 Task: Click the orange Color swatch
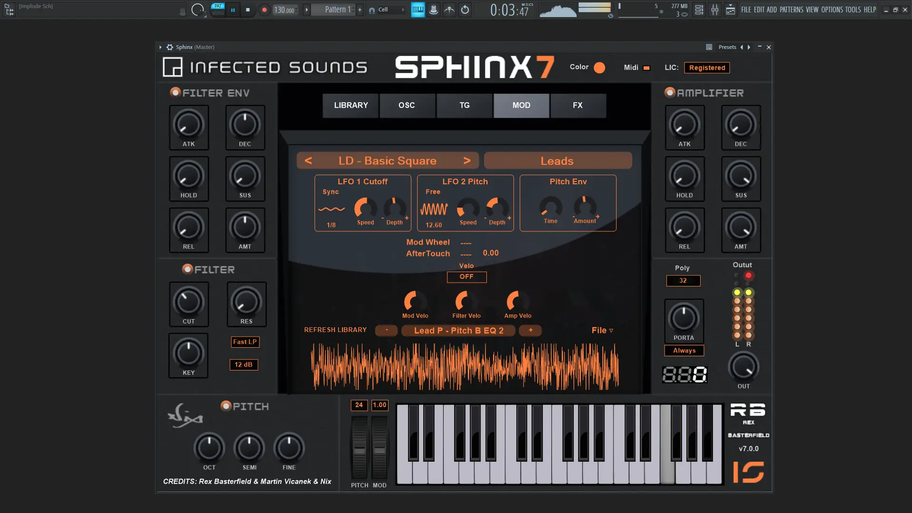(599, 67)
